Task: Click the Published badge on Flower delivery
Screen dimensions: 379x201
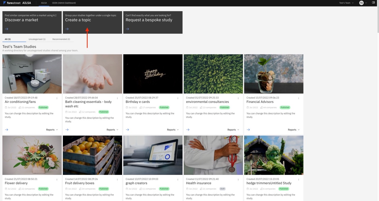Action: pos(43,189)
